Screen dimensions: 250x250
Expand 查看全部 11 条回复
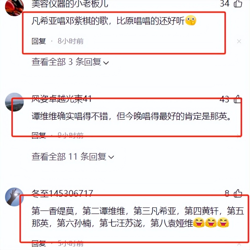point(73,156)
